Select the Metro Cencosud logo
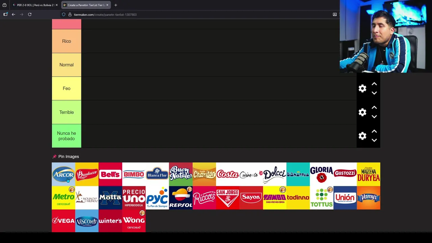Viewport: 432px width, 243px height. [63, 198]
